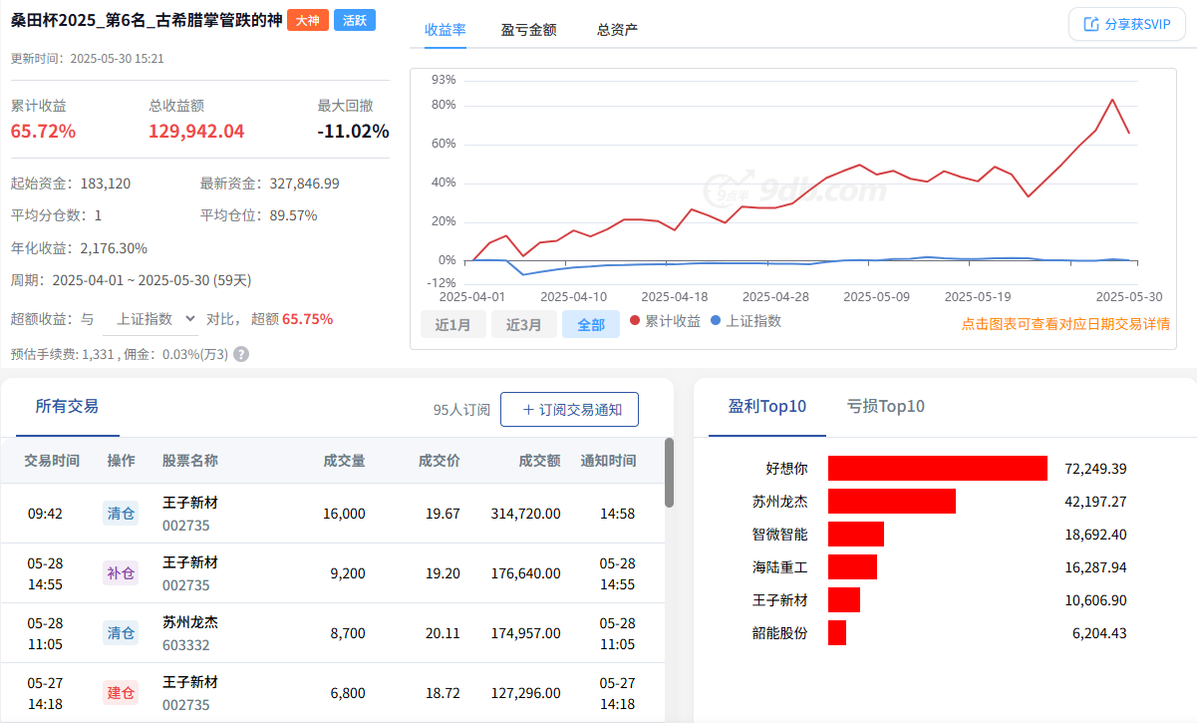
Task: Click the 建仓 tag in 05-27 14:18 row
Action: pyautogui.click(x=121, y=693)
